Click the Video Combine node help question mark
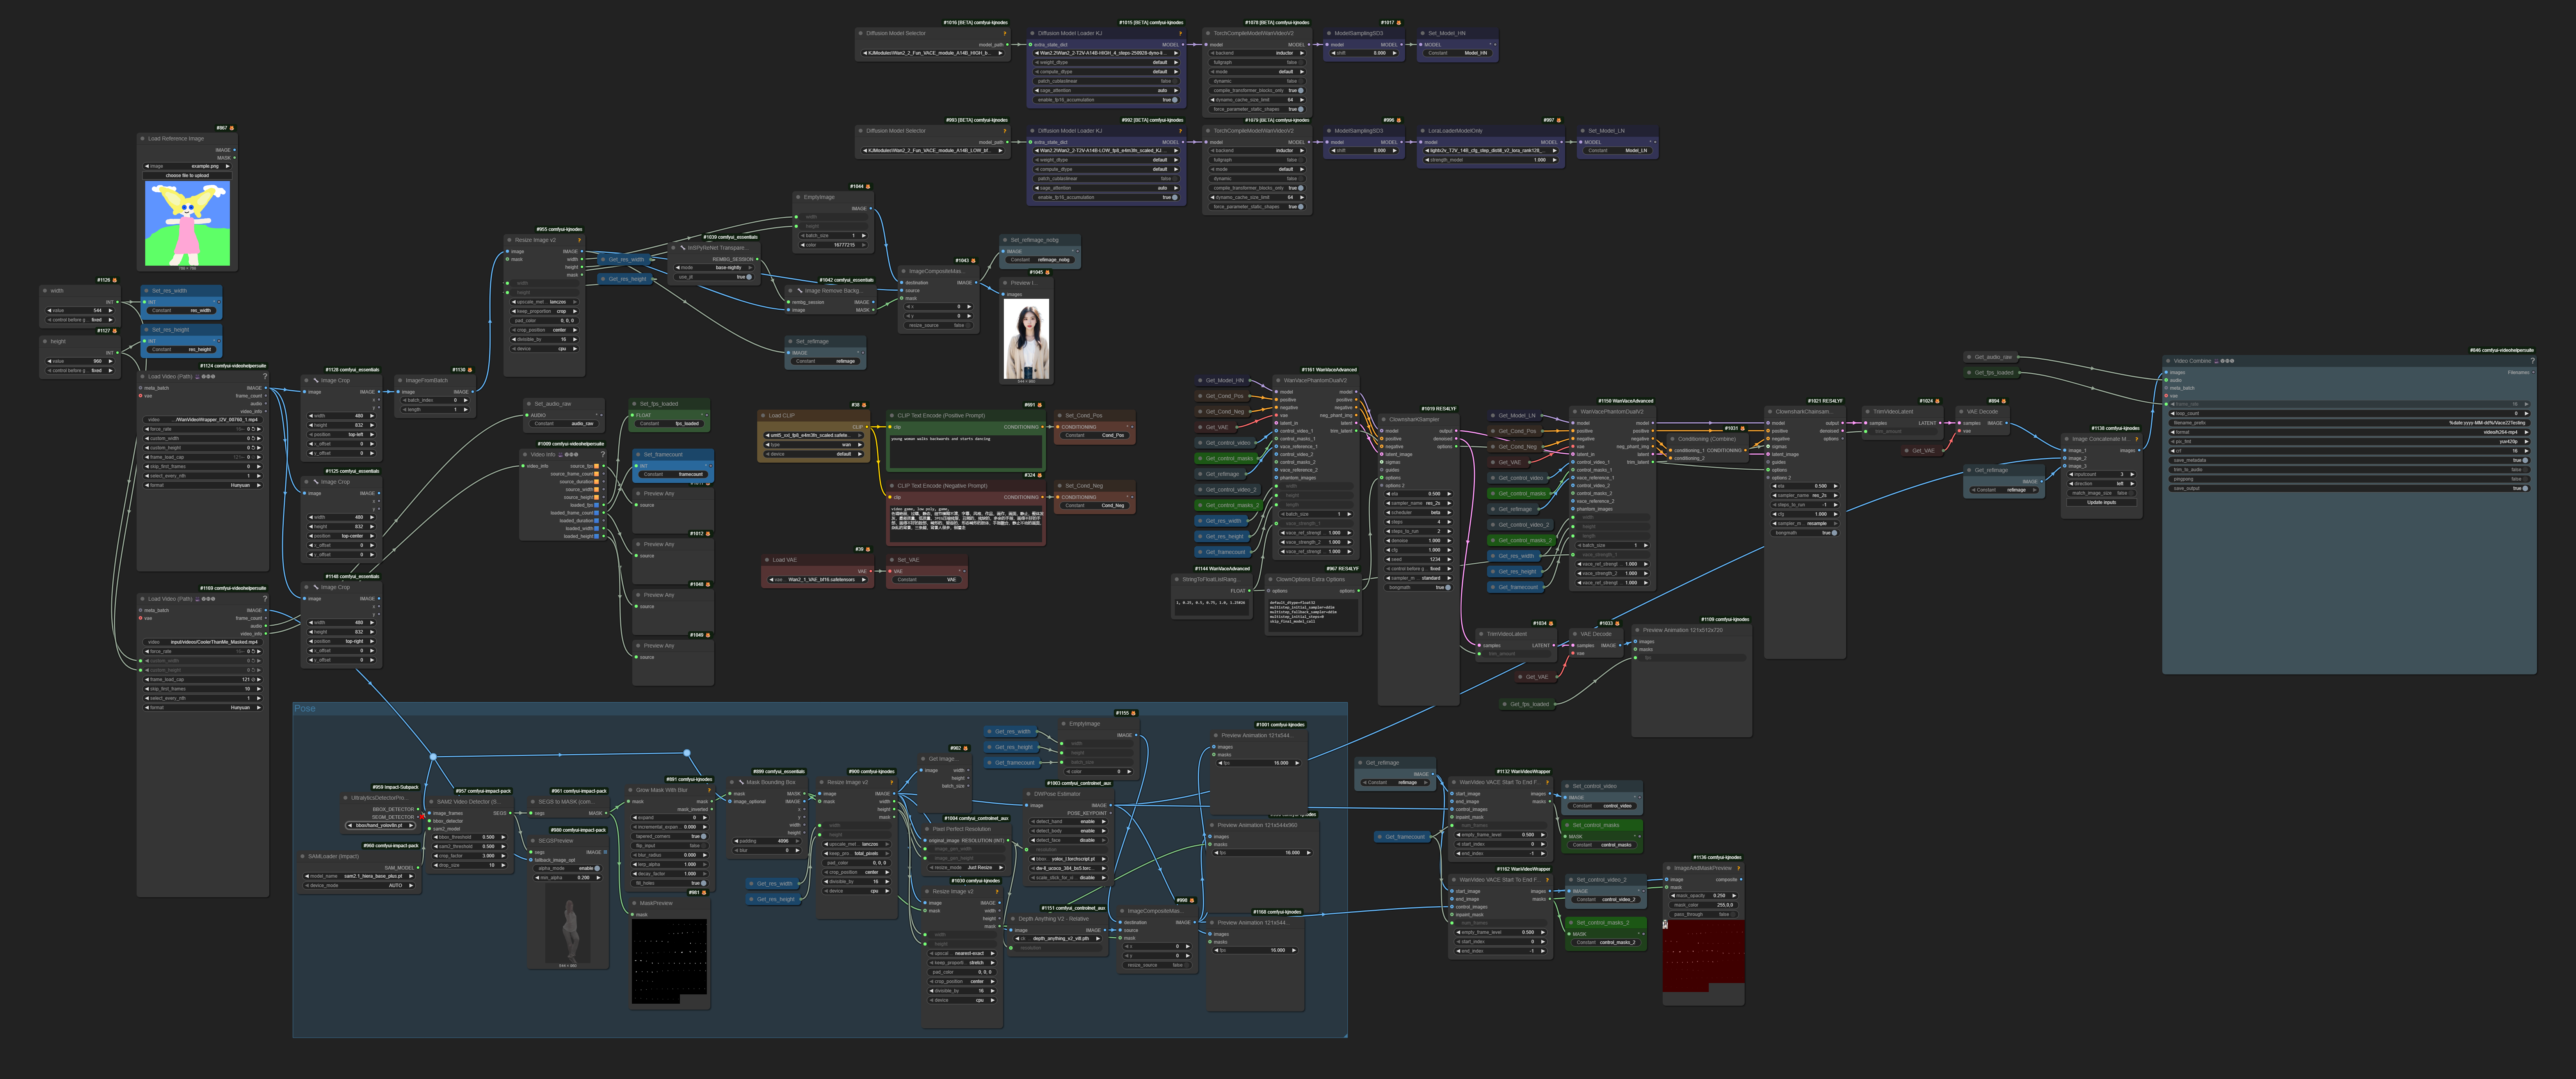This screenshot has width=2576, height=1079. pos(2532,361)
